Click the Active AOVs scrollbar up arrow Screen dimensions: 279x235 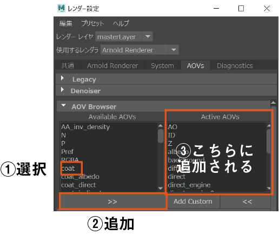(269, 126)
